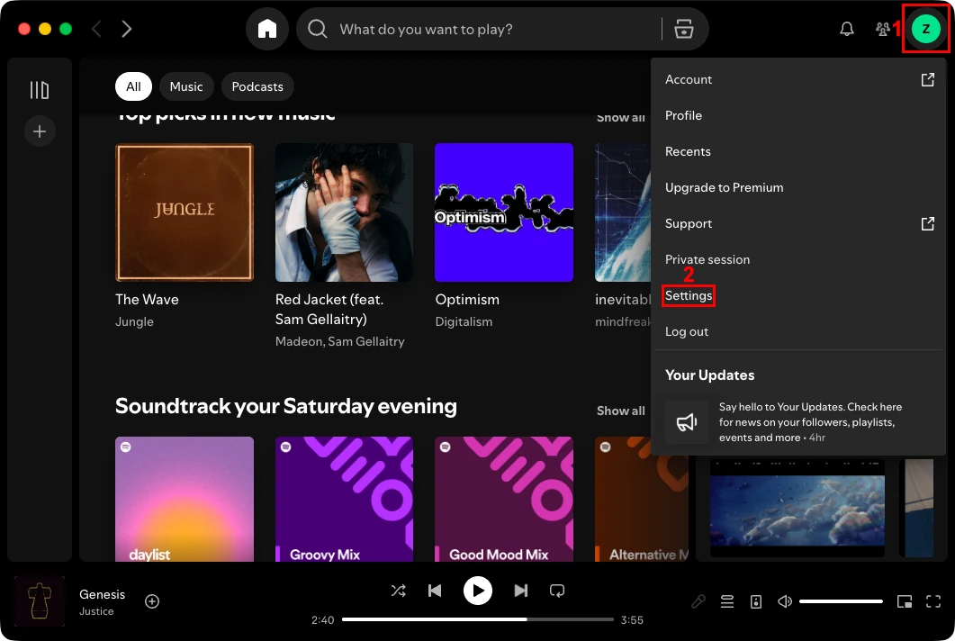Open the Queue icon
The height and width of the screenshot is (641, 955).
[x=727, y=602]
